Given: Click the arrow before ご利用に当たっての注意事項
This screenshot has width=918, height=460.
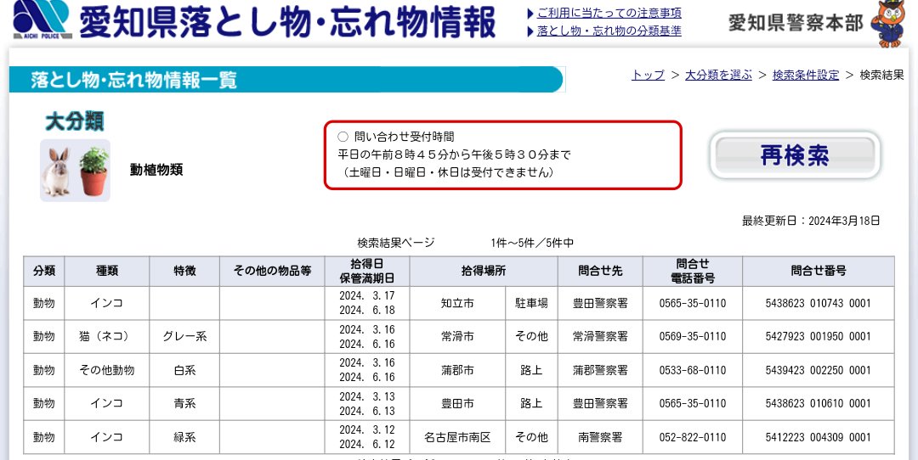Looking at the screenshot, I should click(530, 14).
